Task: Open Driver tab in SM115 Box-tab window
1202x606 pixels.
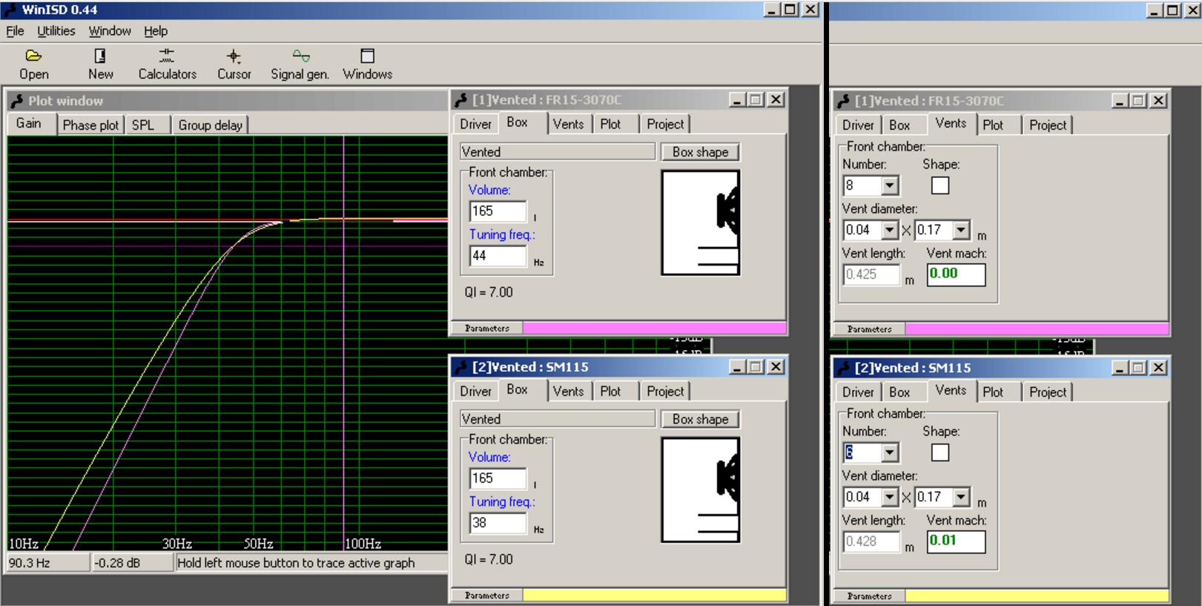Action: [475, 392]
